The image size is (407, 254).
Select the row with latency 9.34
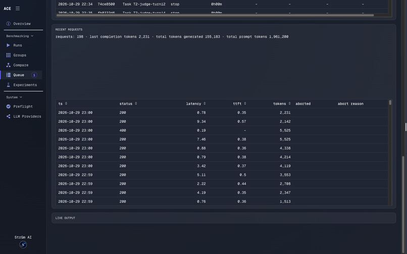tap(222, 121)
